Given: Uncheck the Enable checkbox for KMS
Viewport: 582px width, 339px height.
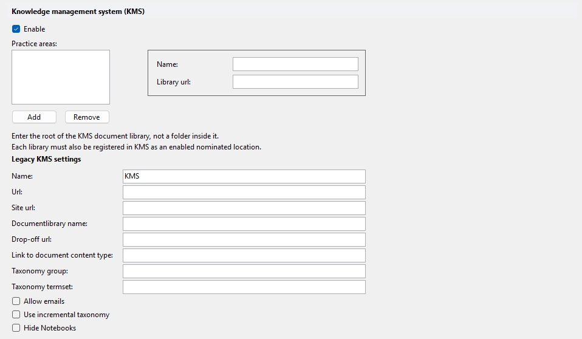Looking at the screenshot, I should pos(16,29).
